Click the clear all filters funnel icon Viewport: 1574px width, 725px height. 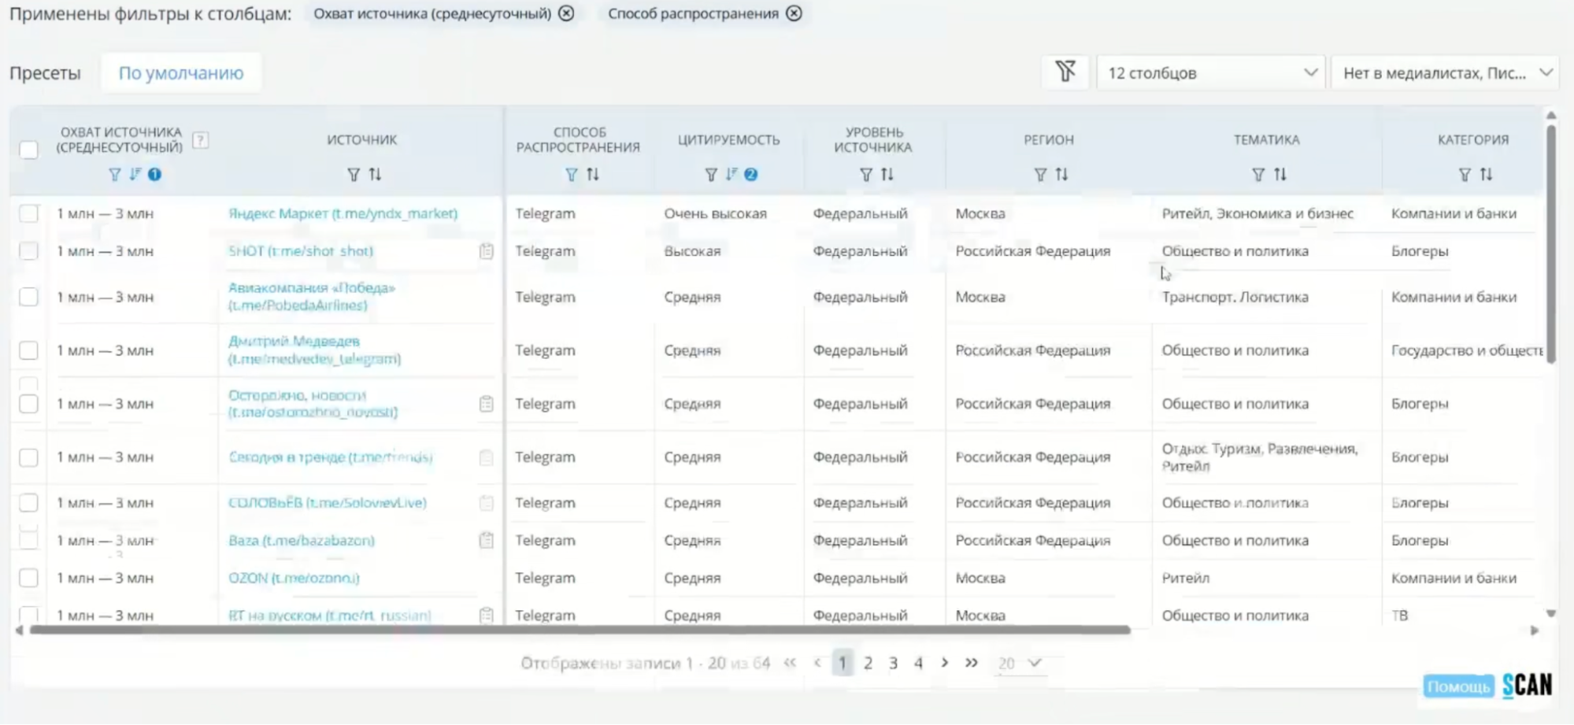pos(1065,72)
